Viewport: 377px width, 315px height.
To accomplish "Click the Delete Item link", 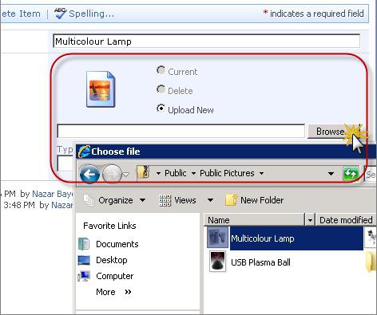I will point(21,14).
